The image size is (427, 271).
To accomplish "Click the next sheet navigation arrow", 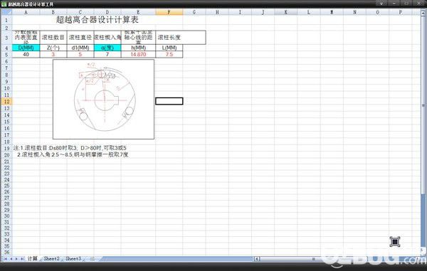I will click(16, 259).
